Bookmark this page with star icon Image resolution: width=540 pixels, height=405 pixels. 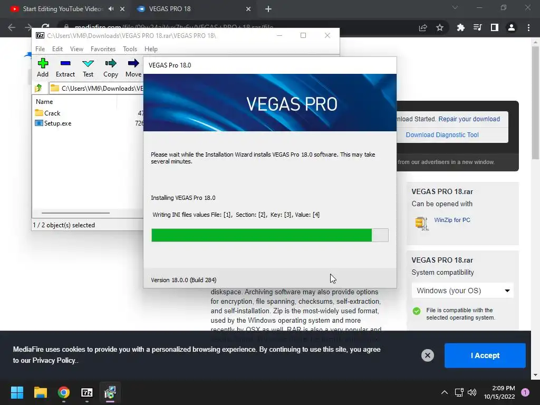click(440, 27)
